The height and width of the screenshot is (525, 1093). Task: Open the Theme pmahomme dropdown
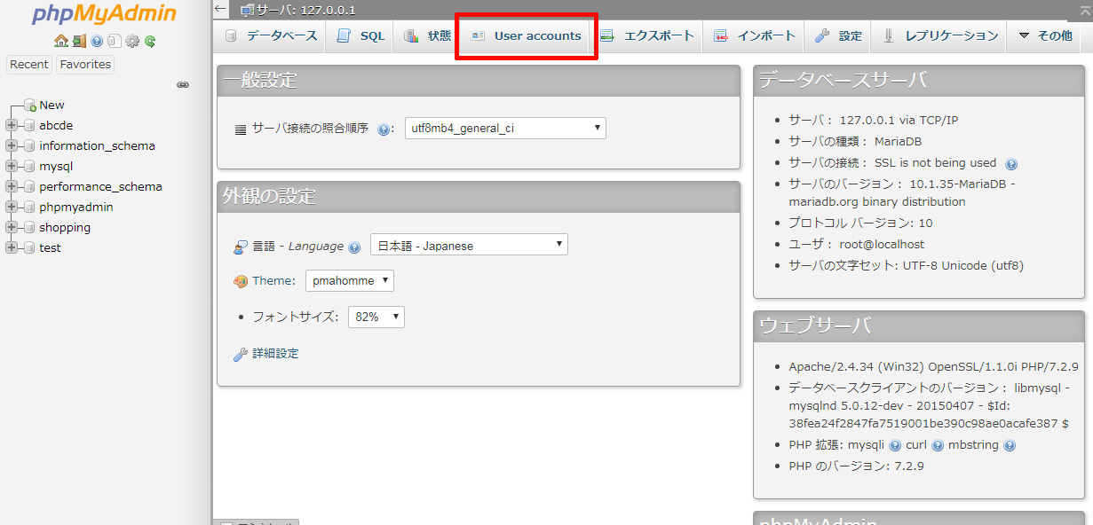coord(350,281)
